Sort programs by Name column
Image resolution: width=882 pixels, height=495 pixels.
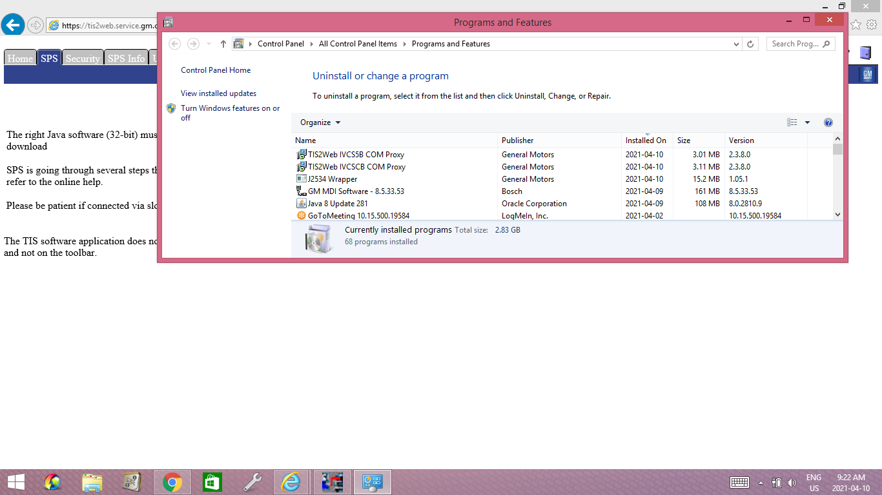coord(395,141)
